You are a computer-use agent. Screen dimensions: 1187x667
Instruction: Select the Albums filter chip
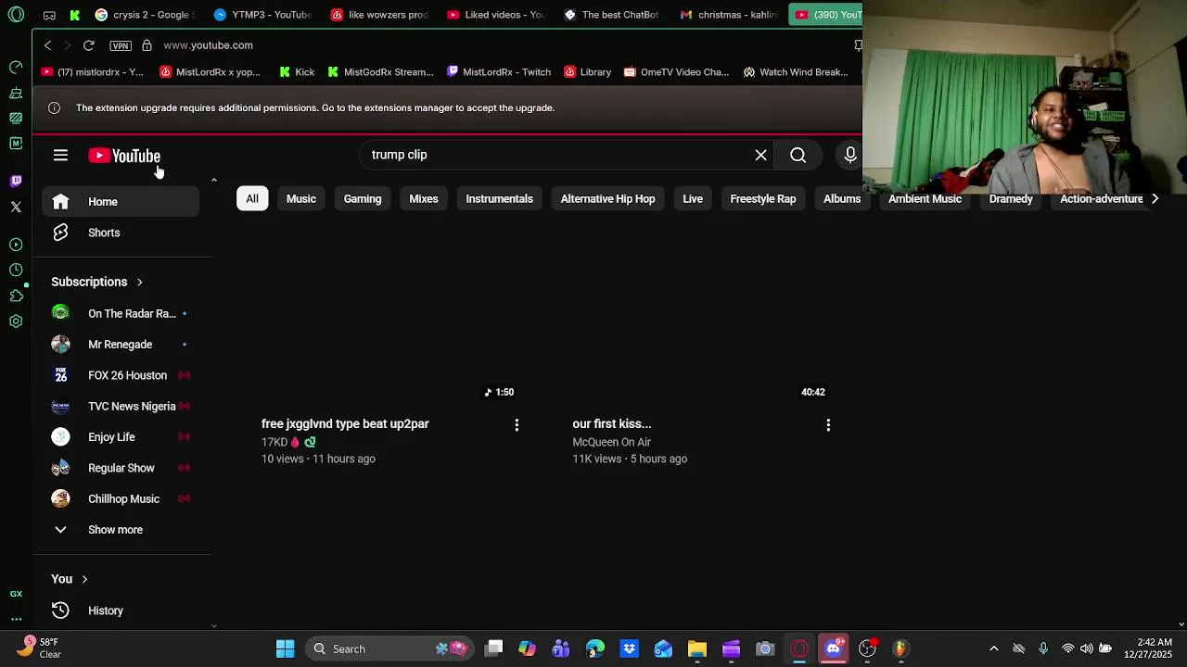click(x=842, y=198)
